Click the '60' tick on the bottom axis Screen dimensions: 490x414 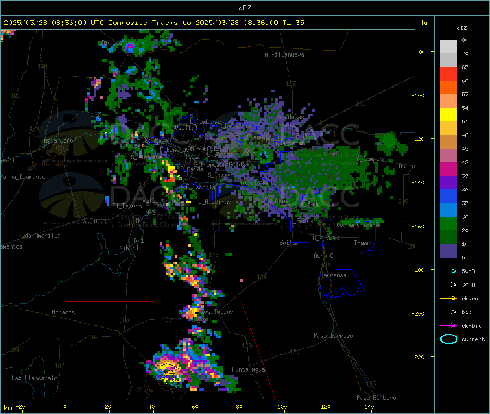[x=195, y=406]
